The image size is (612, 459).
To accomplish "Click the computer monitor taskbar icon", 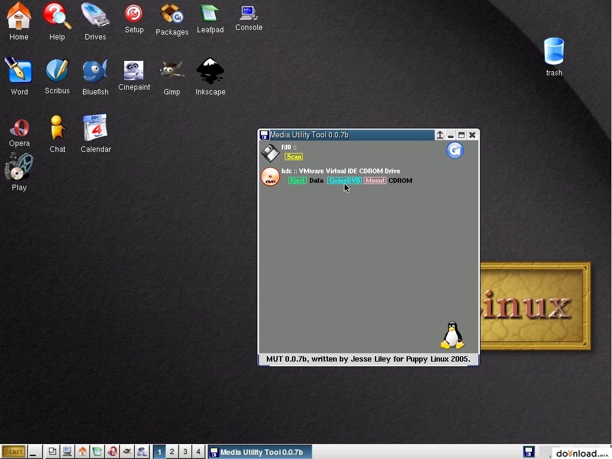I will click(x=67, y=452).
